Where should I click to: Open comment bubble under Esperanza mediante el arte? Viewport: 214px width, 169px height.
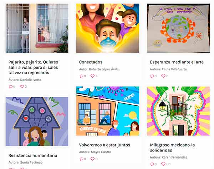[152, 76]
